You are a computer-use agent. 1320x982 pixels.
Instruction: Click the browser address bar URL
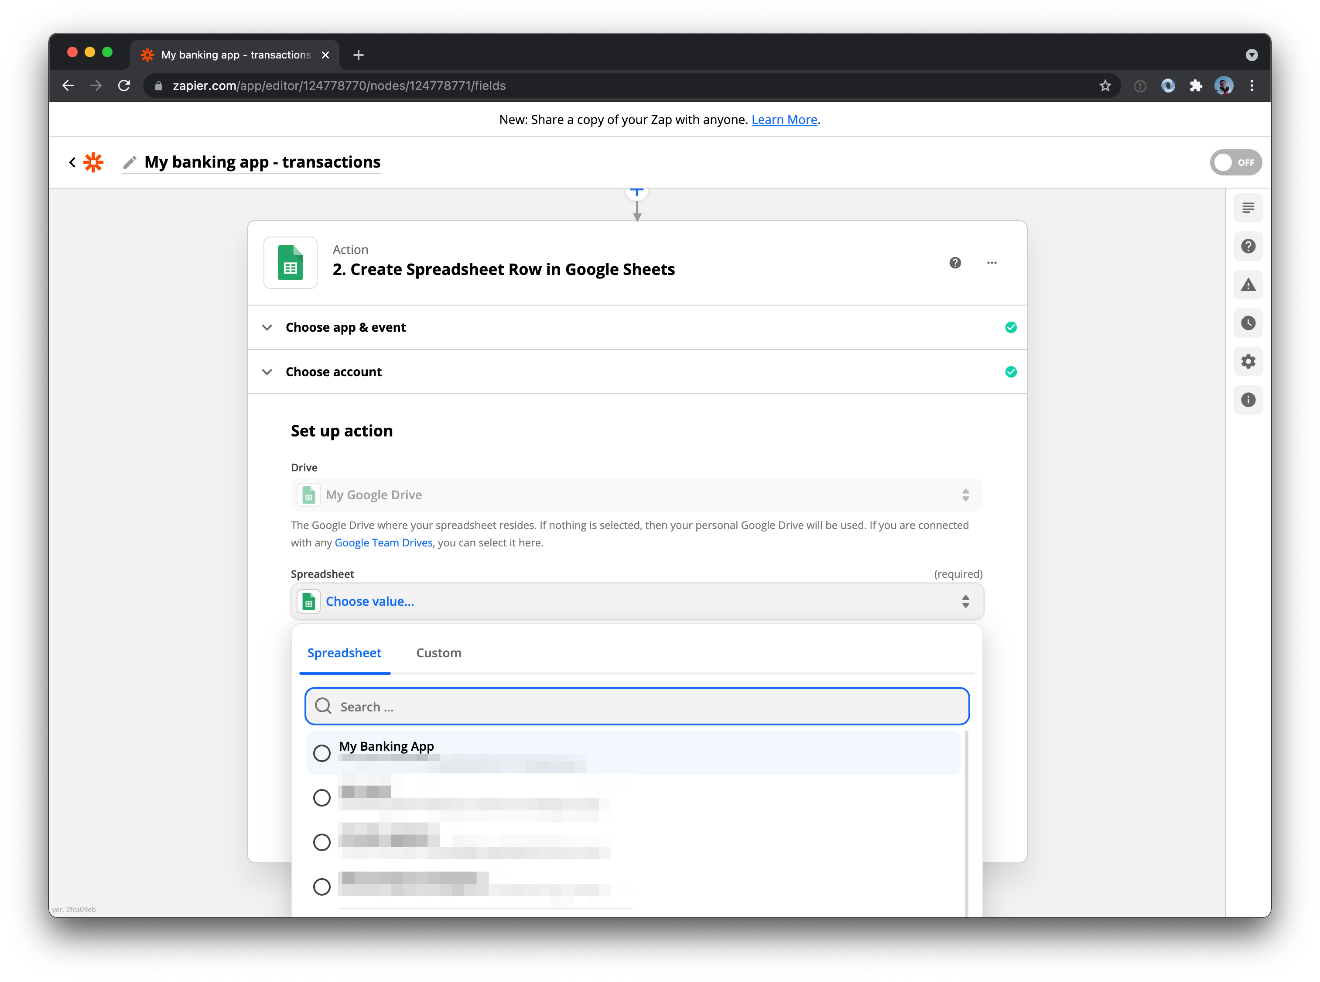339,86
